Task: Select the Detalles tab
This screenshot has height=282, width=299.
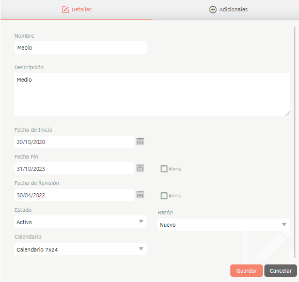Action: (76, 9)
